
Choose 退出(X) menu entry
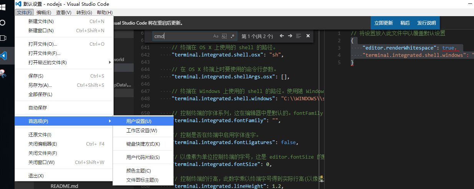[x=64, y=176]
